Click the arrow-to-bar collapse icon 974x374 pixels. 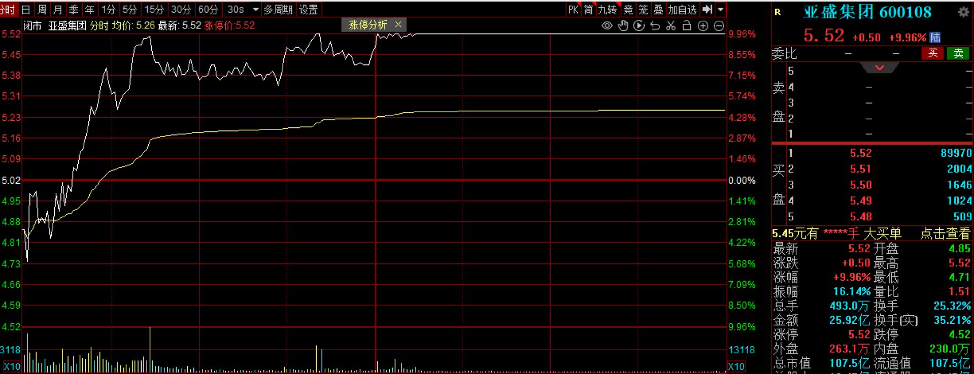(x=707, y=9)
